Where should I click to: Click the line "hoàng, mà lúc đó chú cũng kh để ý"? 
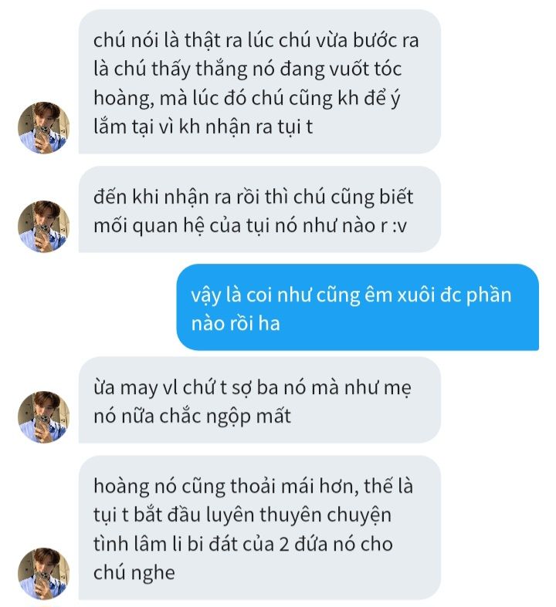[x=246, y=98]
